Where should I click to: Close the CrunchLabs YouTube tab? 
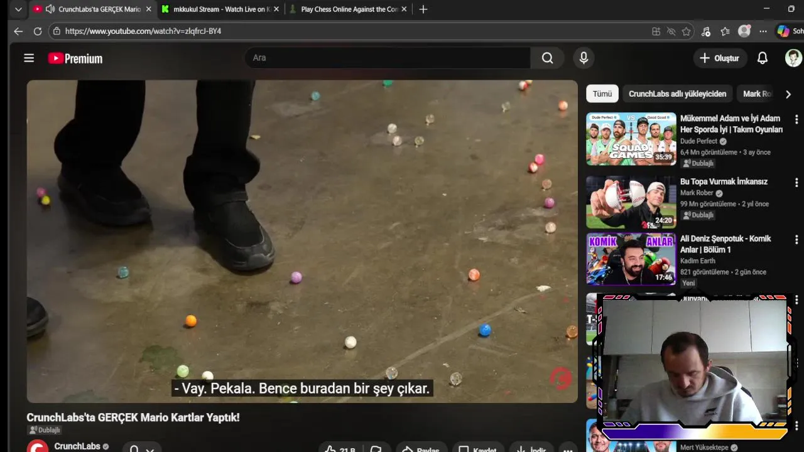click(x=149, y=9)
